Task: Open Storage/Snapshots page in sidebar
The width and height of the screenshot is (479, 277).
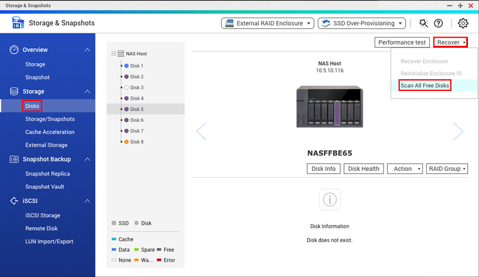Action: tap(50, 119)
